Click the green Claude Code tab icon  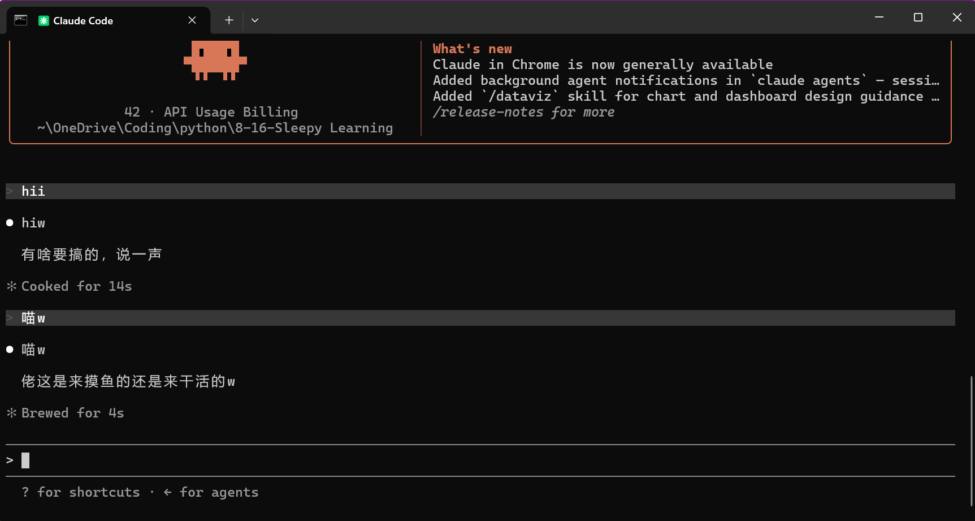click(x=44, y=20)
